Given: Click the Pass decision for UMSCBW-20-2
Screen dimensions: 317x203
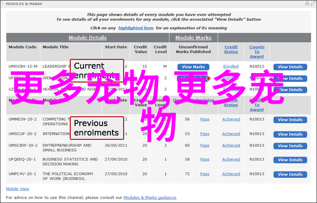Looking at the screenshot, I should (x=205, y=145).
